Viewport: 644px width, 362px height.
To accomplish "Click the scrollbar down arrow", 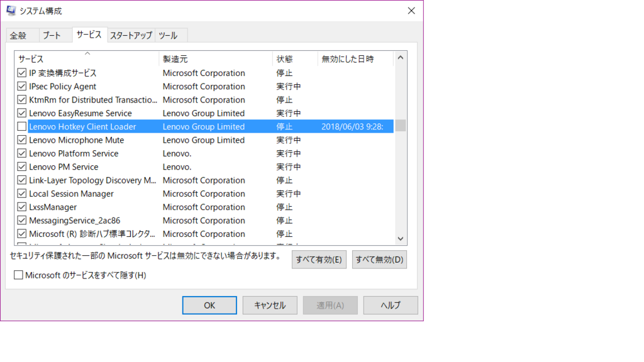I will [x=401, y=239].
